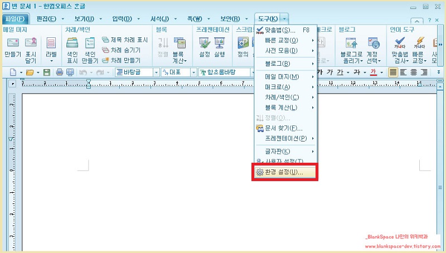Image resolution: width=446 pixels, height=253 pixels.
Task: Expand the 편집(E) menu arrow
Action: coord(62,19)
